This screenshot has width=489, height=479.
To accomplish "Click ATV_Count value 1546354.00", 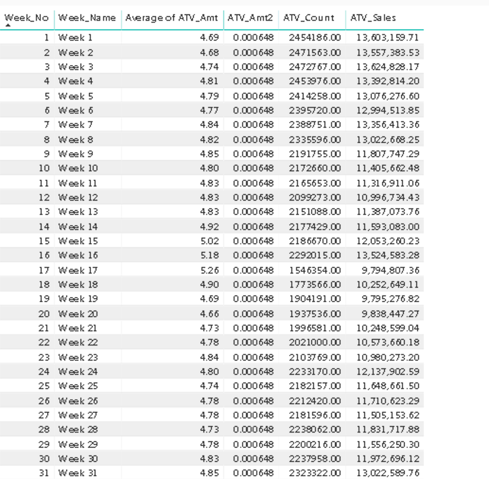I will (x=314, y=270).
